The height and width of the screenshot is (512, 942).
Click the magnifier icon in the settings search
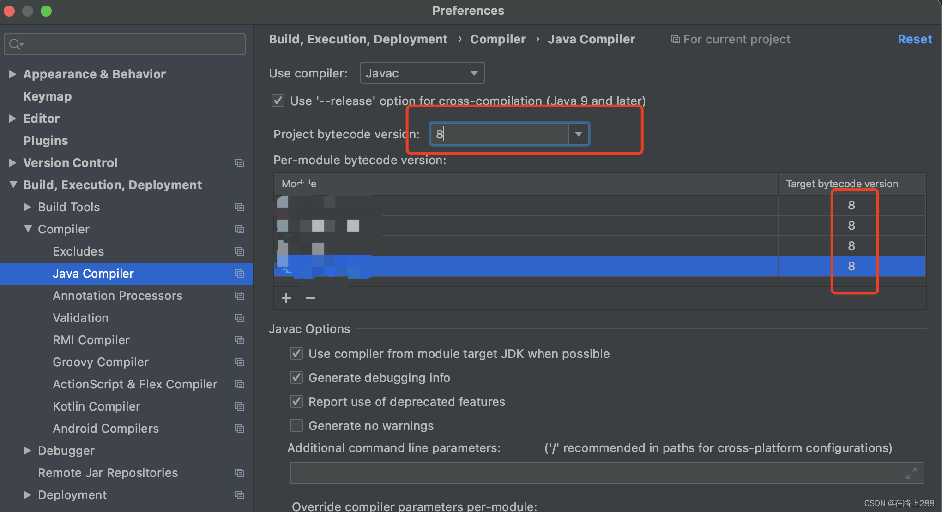tap(14, 44)
